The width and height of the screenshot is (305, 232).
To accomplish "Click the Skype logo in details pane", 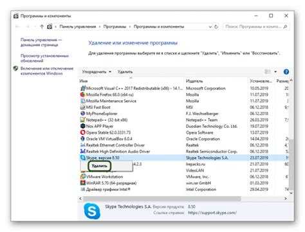I will 92,211.
